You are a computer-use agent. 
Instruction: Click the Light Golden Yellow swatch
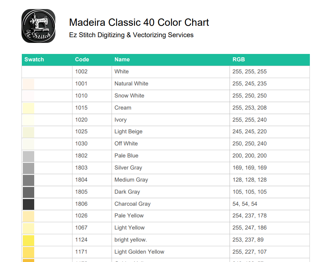coord(29,252)
